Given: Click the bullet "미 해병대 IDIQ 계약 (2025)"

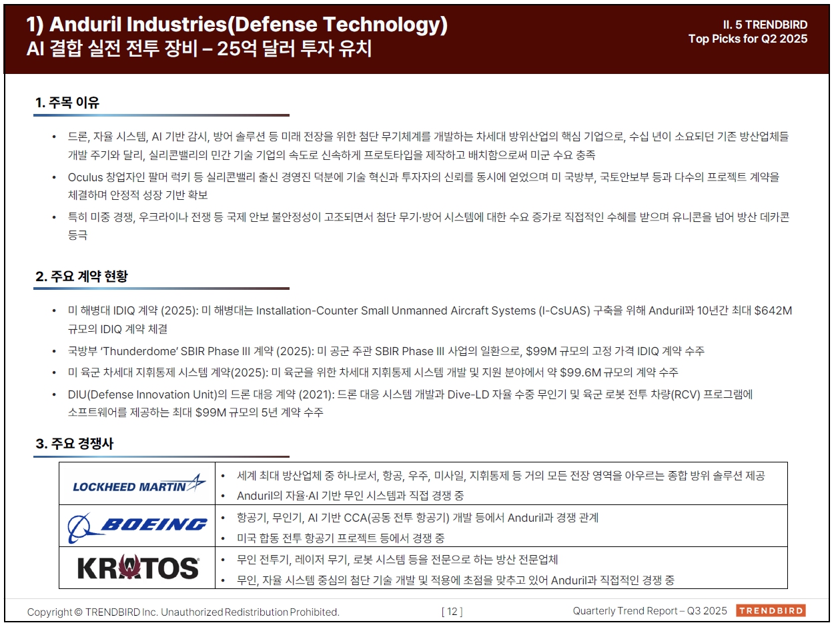Looking at the screenshot, I should (x=430, y=320).
